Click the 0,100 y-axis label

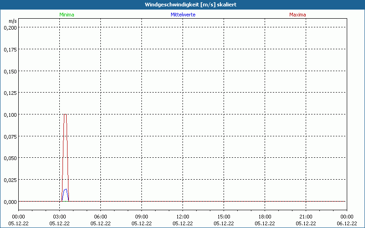[10, 115]
